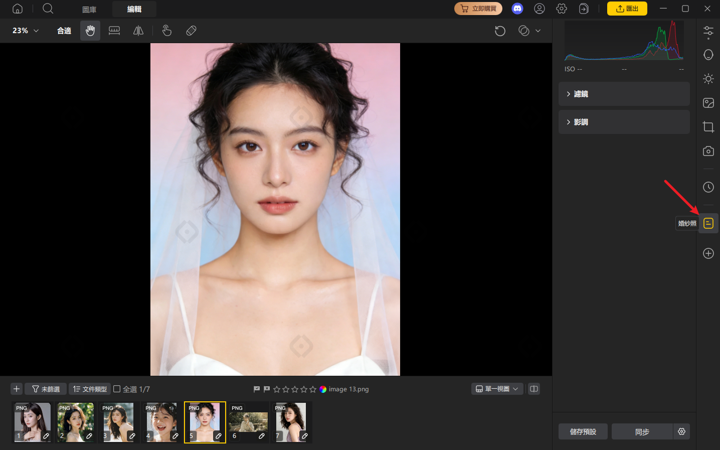Click the reset rotate arrow icon
This screenshot has height=450, width=720.
(500, 31)
